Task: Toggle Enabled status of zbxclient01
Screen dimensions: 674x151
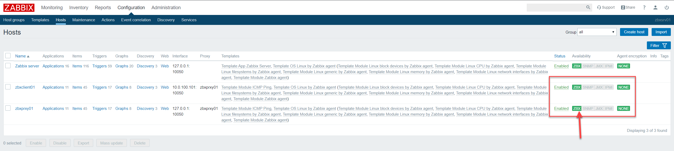Action: [561, 87]
